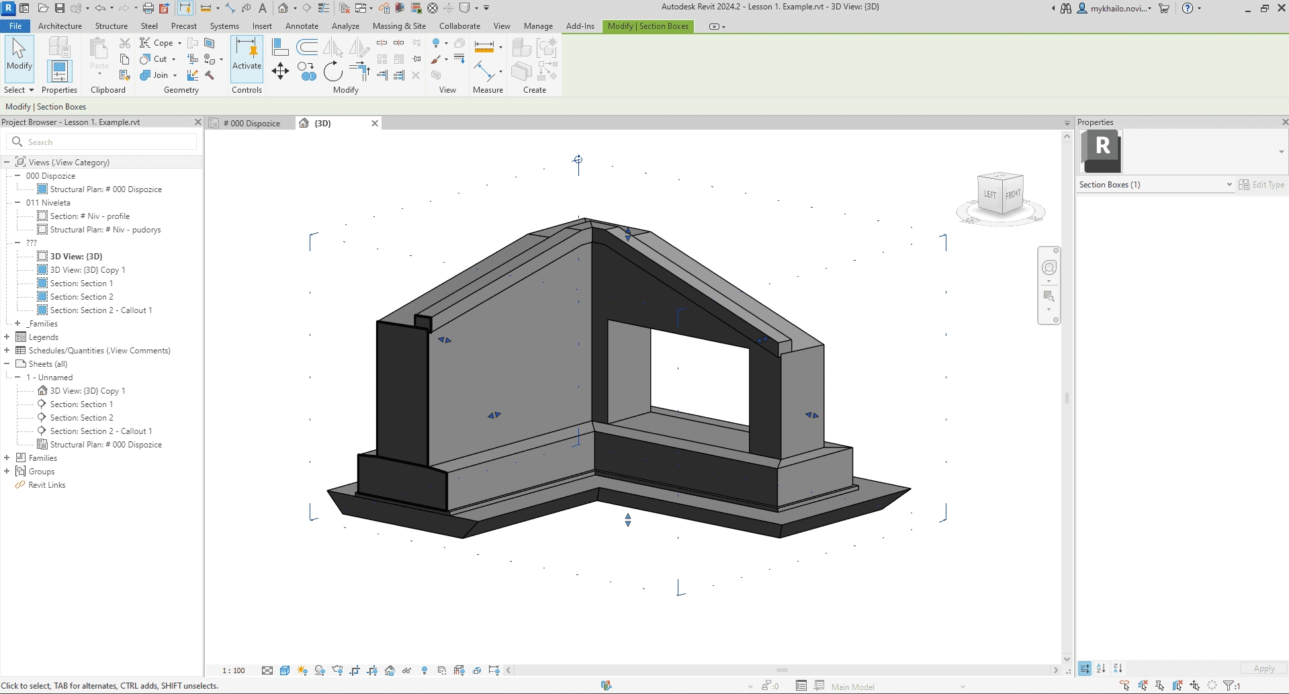Click the Edit Type button
This screenshot has height=694, width=1289.
click(1261, 185)
